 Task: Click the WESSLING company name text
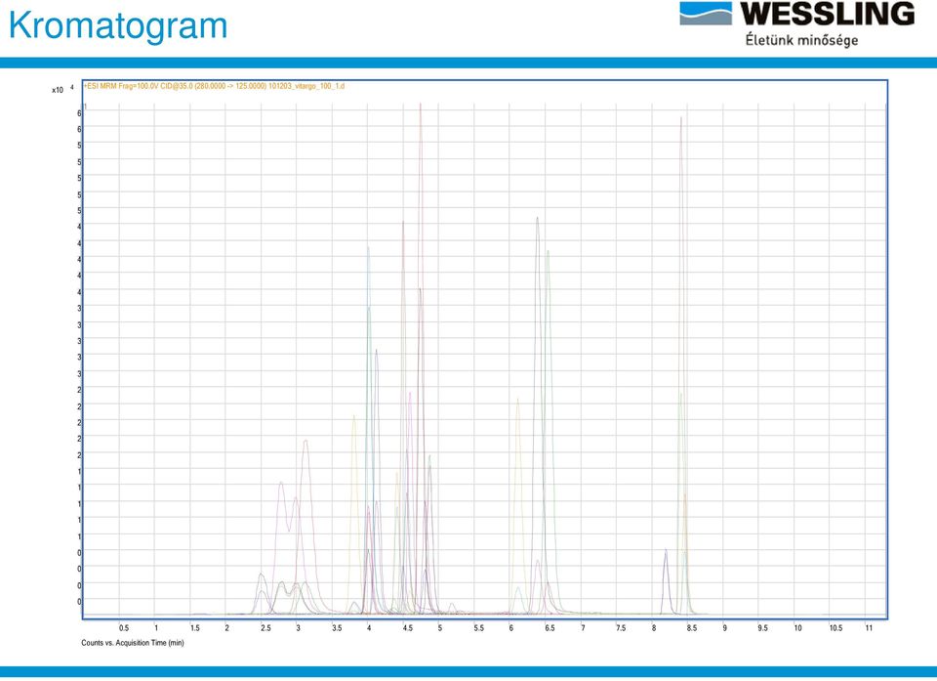tap(828, 14)
